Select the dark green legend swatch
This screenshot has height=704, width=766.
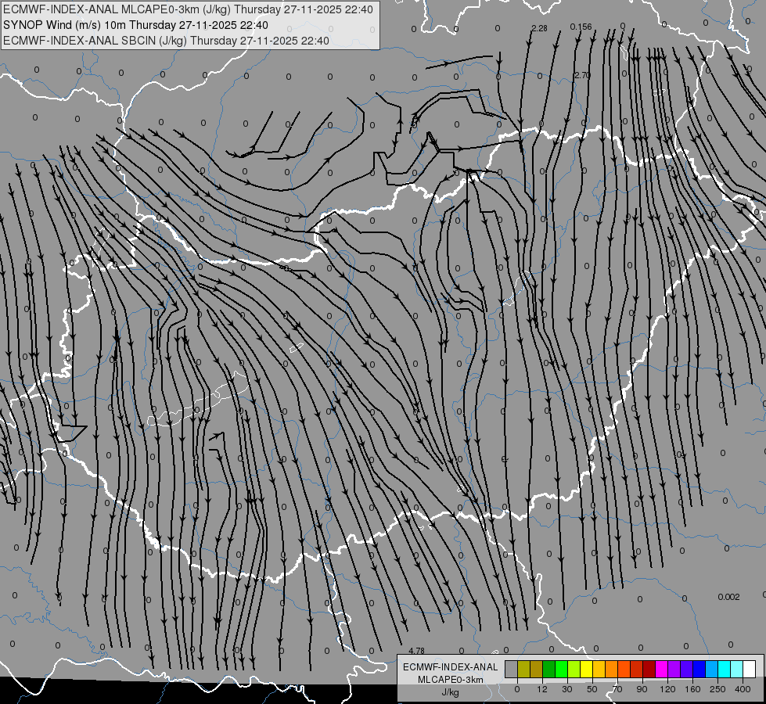pyautogui.click(x=549, y=669)
